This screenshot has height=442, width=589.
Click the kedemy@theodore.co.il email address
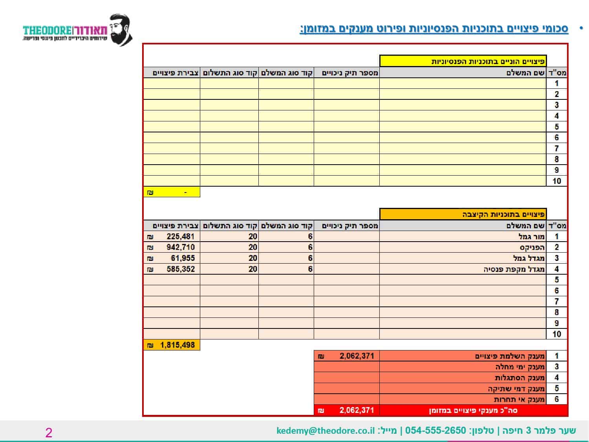[326, 431]
